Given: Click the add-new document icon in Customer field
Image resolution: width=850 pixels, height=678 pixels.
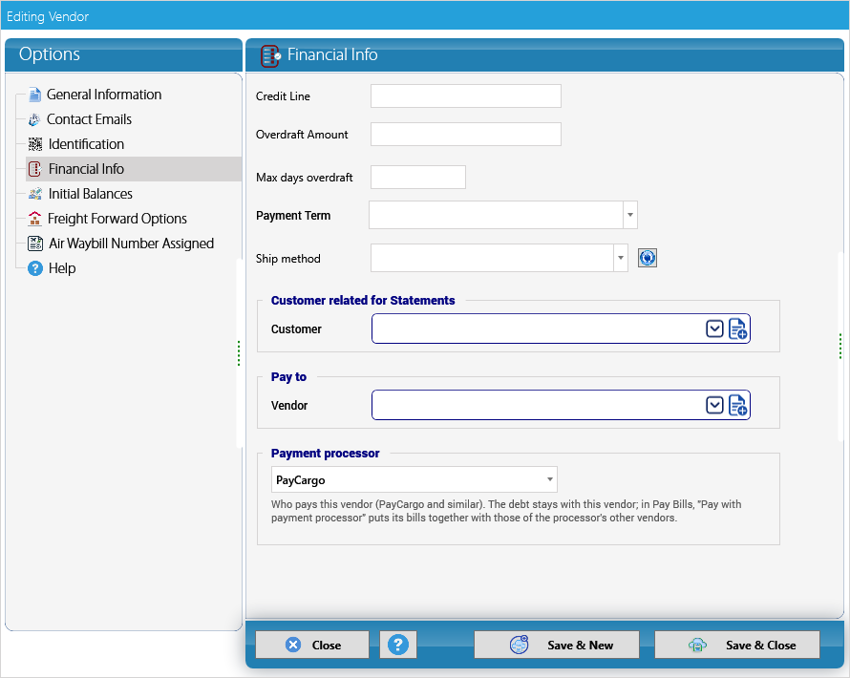Looking at the screenshot, I should click(x=738, y=329).
